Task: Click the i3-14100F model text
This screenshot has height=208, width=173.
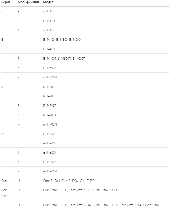Action: tap(49, 21)
